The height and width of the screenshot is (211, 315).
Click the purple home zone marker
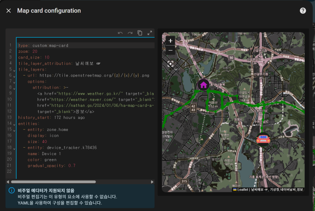203,85
